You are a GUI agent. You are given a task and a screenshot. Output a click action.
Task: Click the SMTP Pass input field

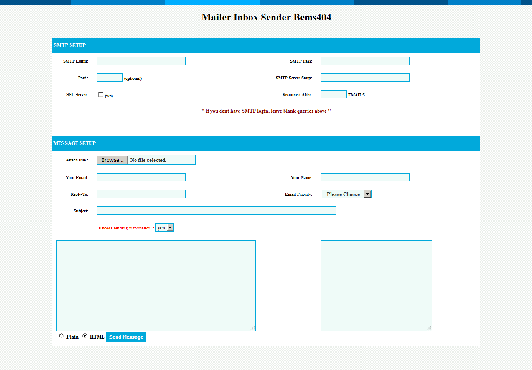point(364,60)
